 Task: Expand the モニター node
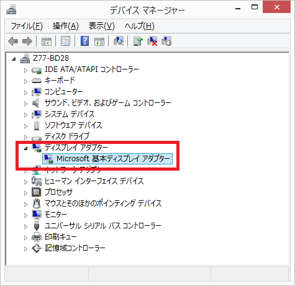coord(25,215)
